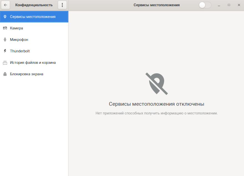Open the "Микрофон" settings entry
Screen dimensions: 244x176
pos(19,40)
